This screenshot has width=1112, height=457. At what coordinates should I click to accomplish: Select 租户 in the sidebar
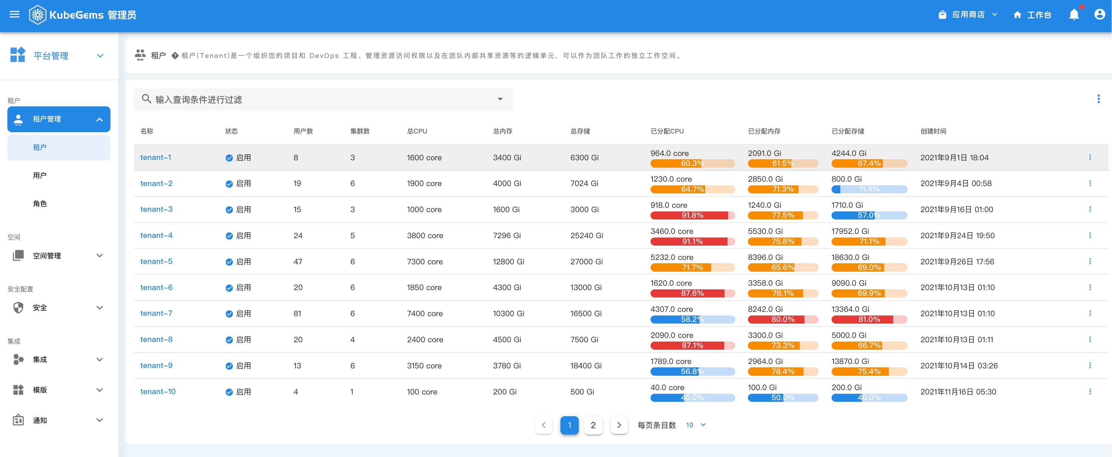(x=59, y=147)
